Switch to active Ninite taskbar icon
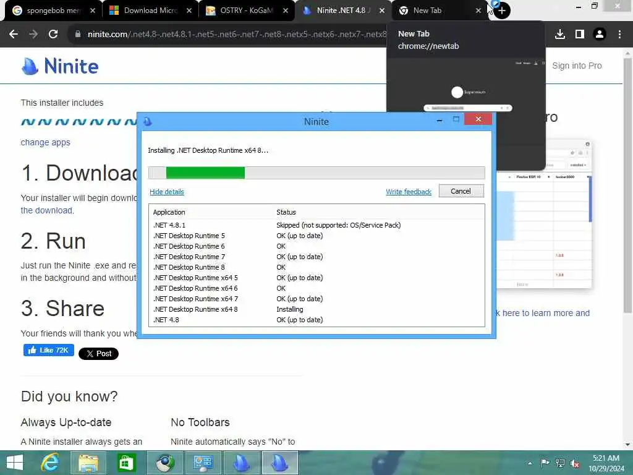The image size is (633, 475). [279, 463]
